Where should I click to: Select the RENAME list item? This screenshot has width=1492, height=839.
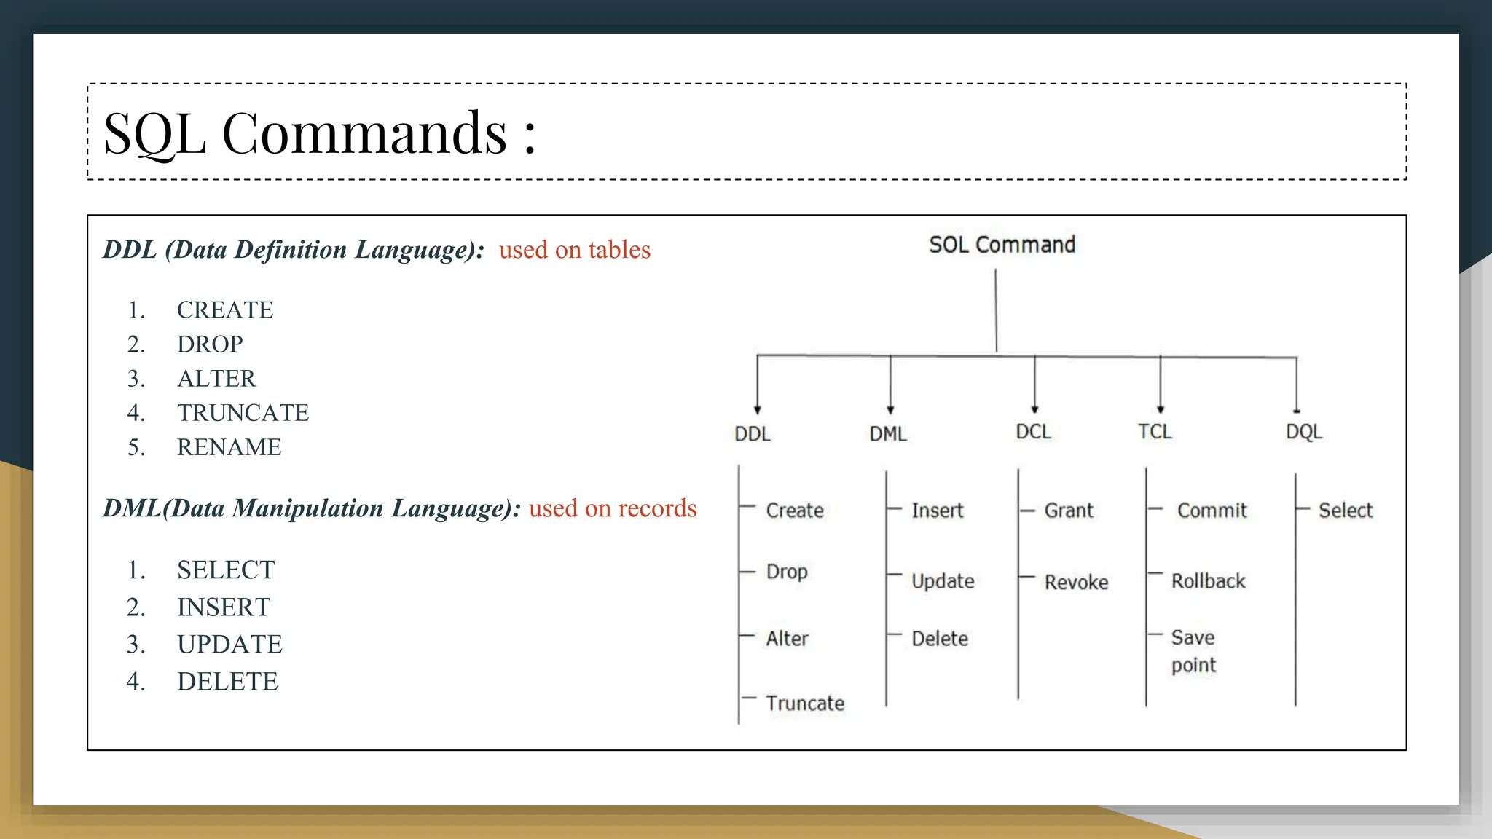point(229,447)
